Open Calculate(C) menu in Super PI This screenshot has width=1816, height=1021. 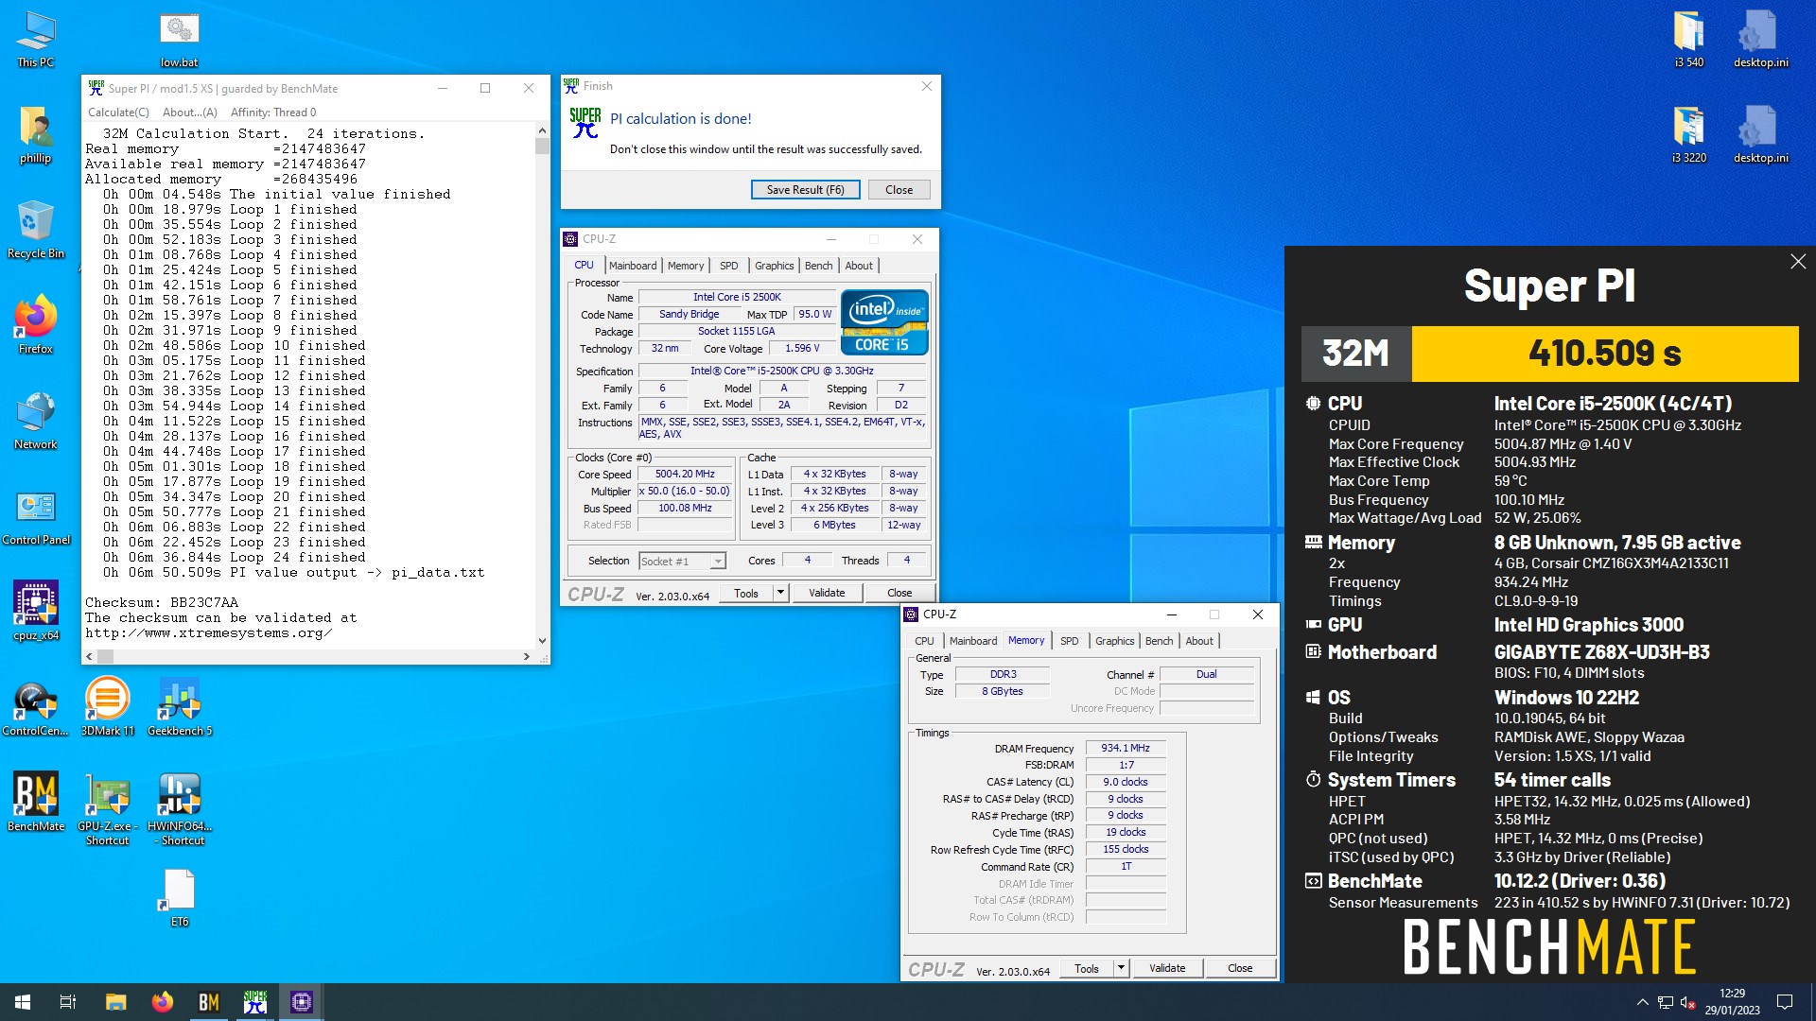[x=118, y=112]
